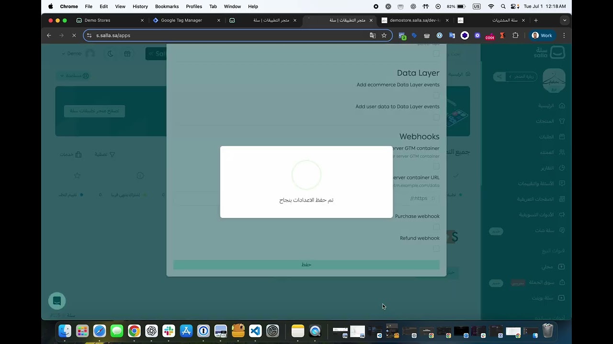Open Control Center in the menu bar
The width and height of the screenshot is (613, 344).
(x=515, y=7)
